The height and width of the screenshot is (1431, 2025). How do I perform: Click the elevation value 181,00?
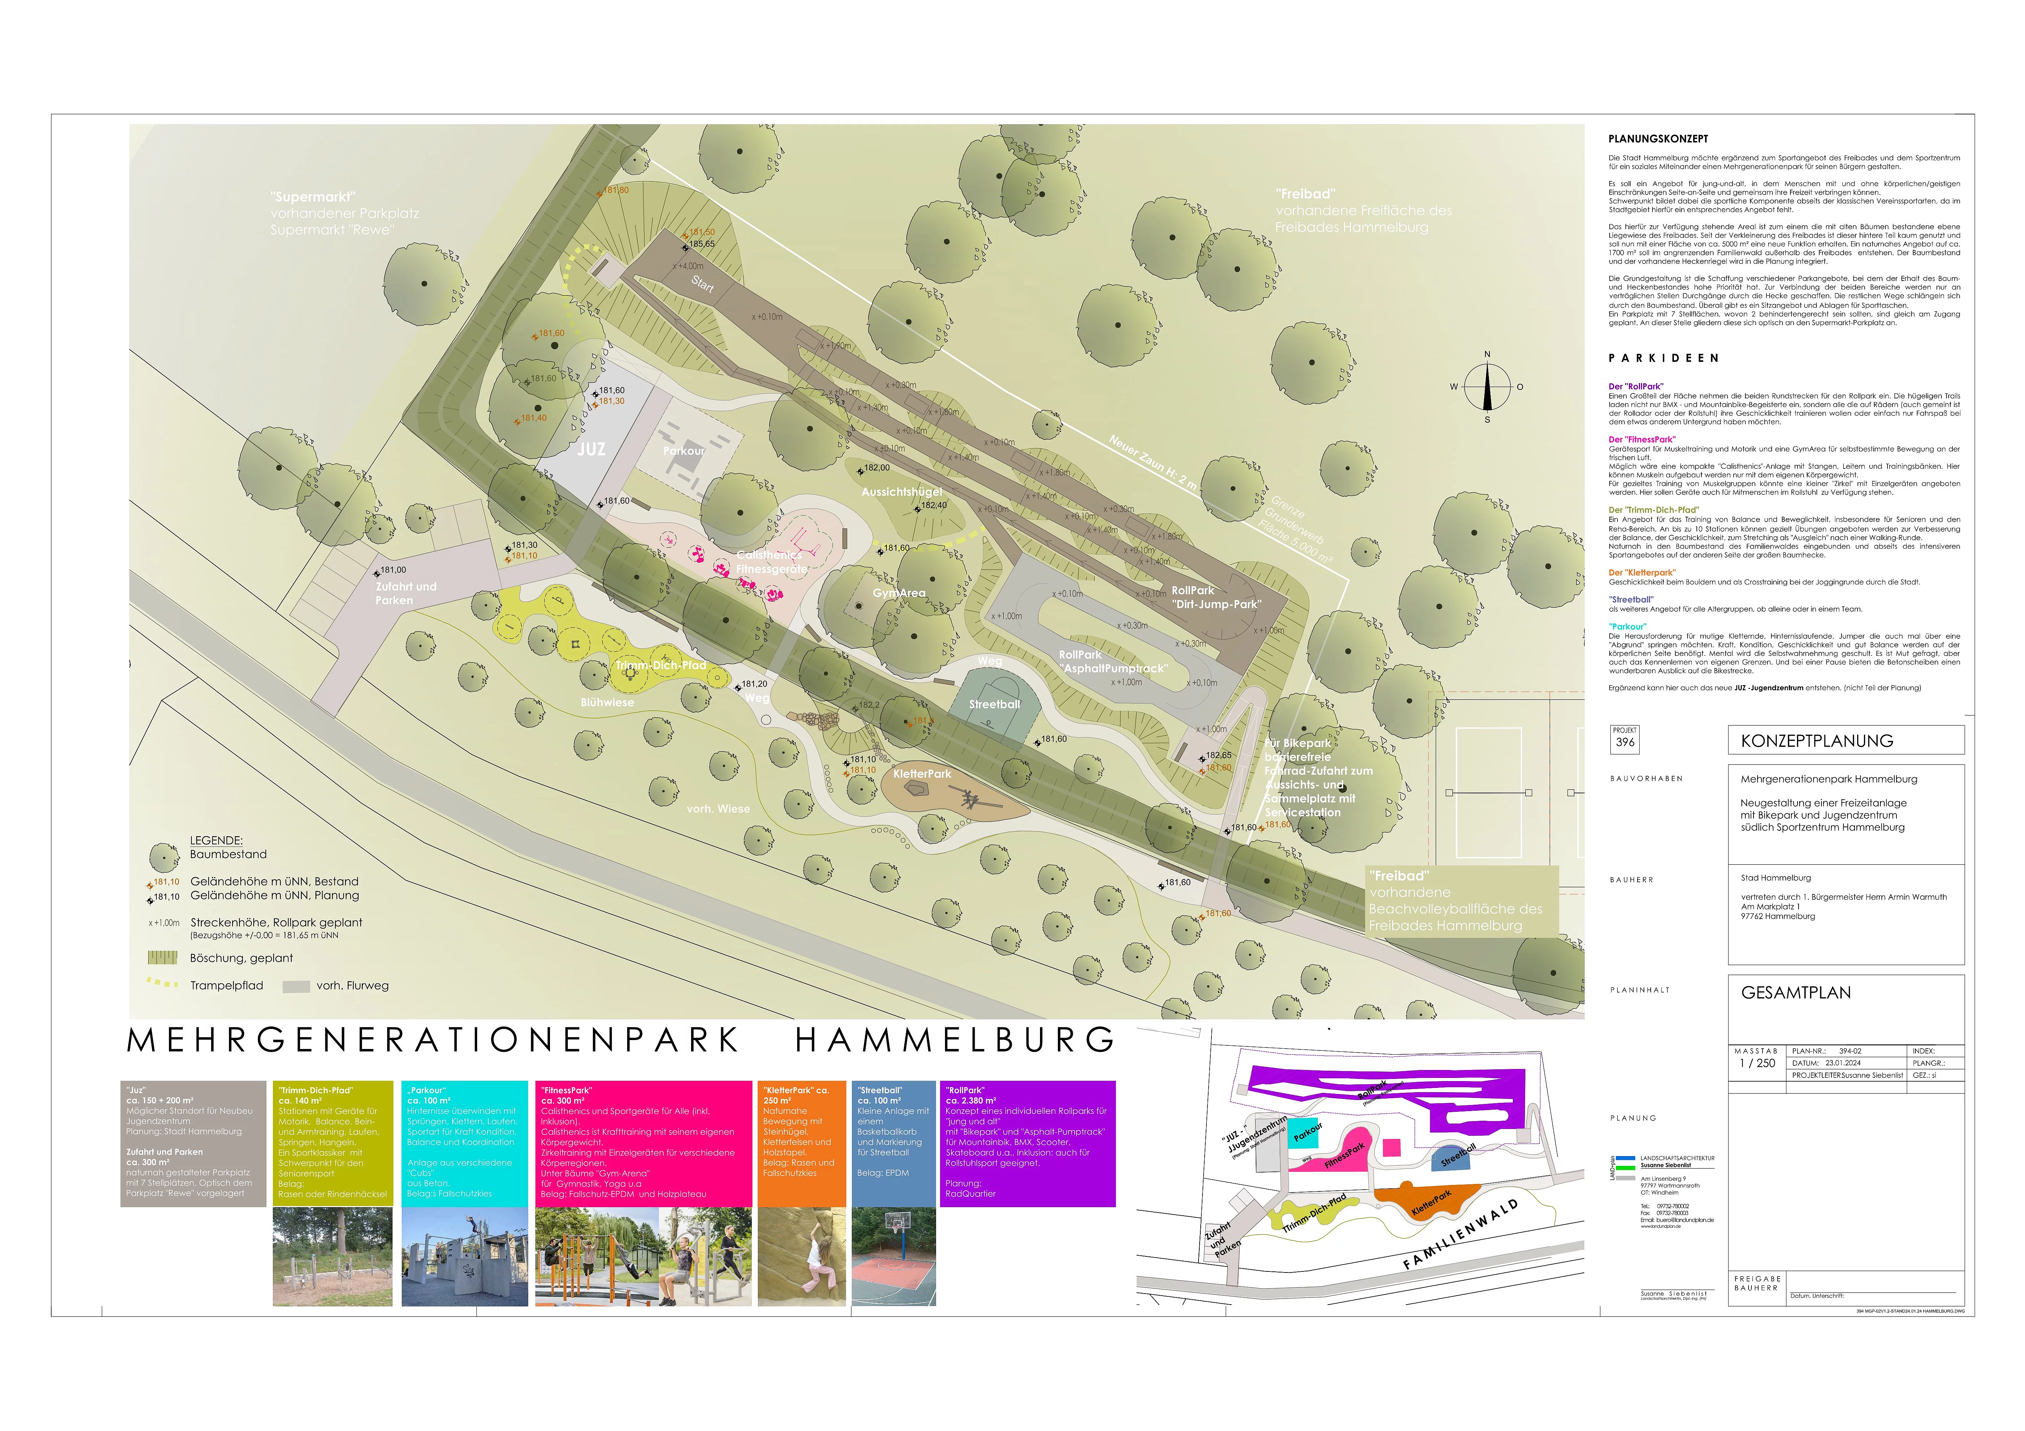393,569
